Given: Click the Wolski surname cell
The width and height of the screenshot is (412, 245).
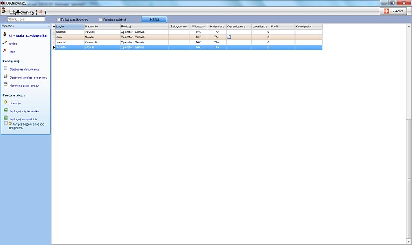Looking at the screenshot, I should (x=102, y=48).
